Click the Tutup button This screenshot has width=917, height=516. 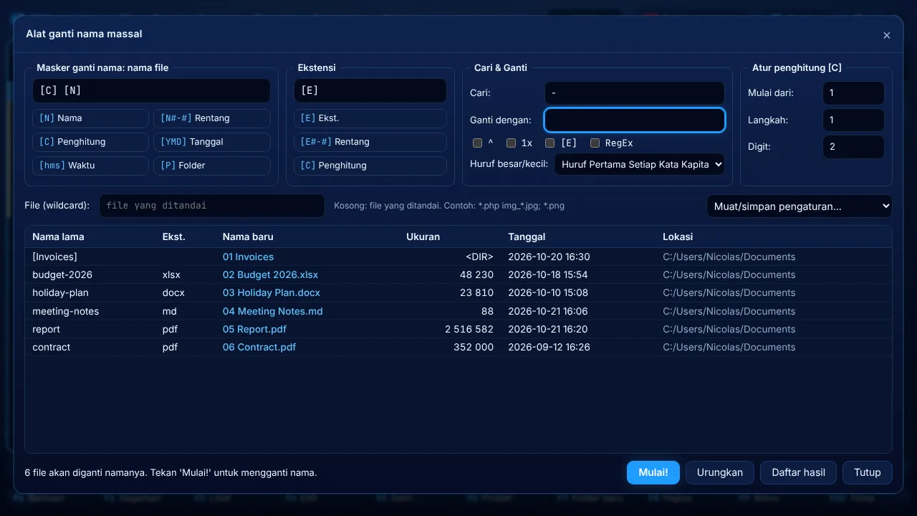[x=868, y=473]
